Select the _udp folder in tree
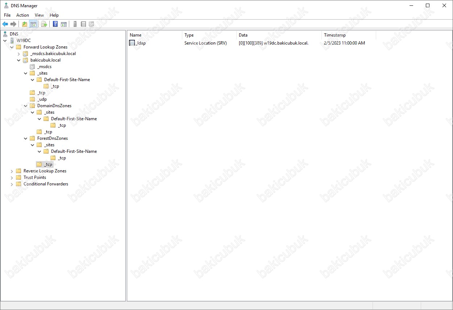Viewport: 453px width, 310px height. coord(42,99)
